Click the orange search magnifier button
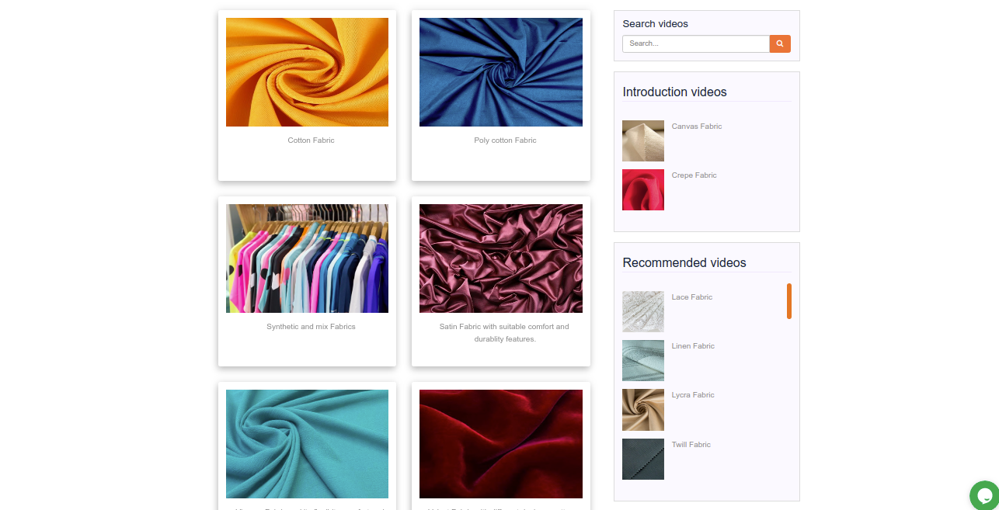Image resolution: width=999 pixels, height=510 pixels. click(x=780, y=43)
